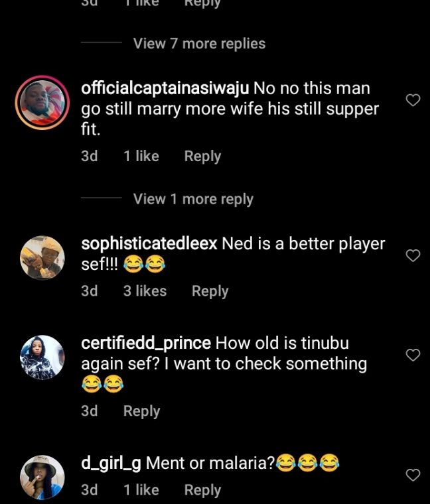430x504 pixels.
Task: Go to d_girl_g's profile username
Action: coord(111,463)
